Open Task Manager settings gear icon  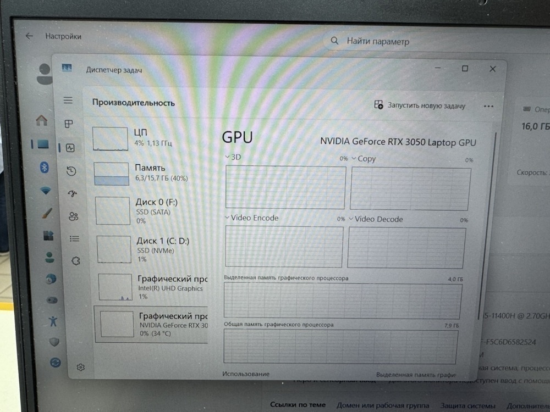[81, 367]
